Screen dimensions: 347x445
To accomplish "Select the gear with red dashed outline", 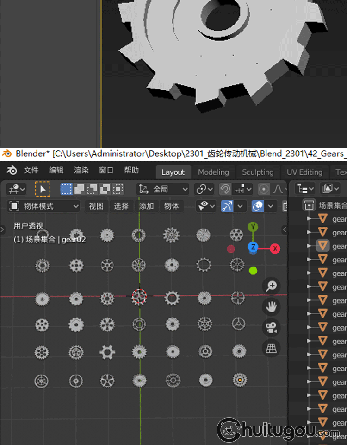I will 139,296.
